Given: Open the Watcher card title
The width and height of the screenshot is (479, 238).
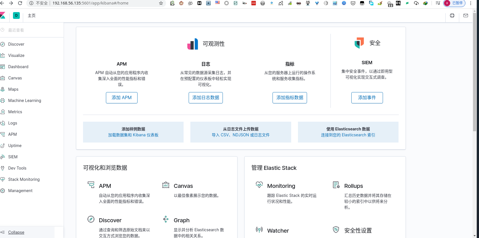Looking at the screenshot, I should point(278,231).
